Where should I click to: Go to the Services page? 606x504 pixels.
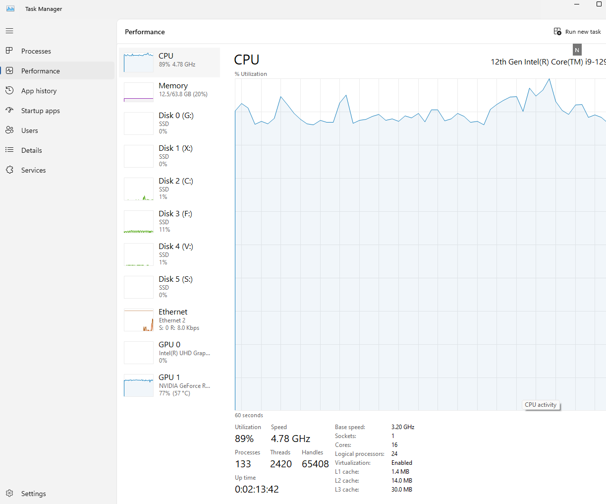coord(34,170)
